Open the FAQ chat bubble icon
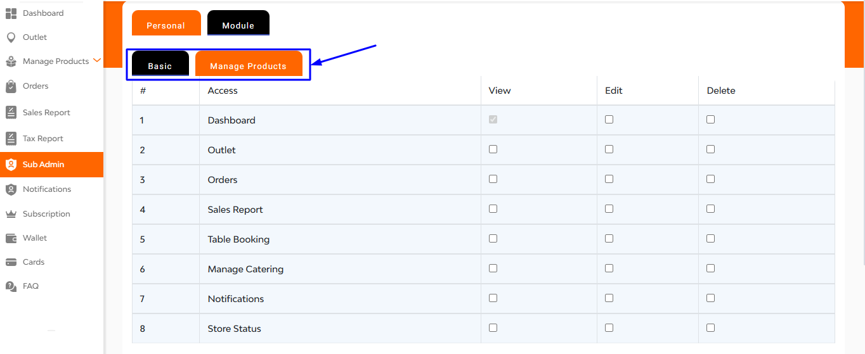The image size is (865, 354). [11, 286]
